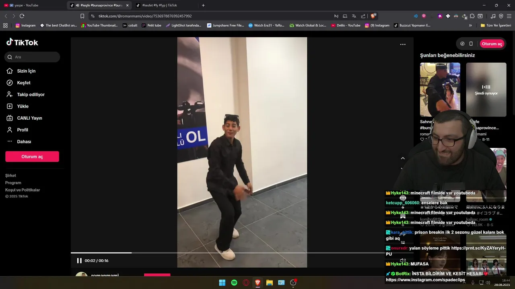515x289 pixels.
Task: Open the music note playlist icon
Action: [493, 16]
